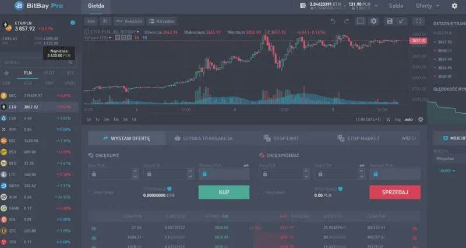Show the favorites star list
466x248 pixels.
pos(6,74)
